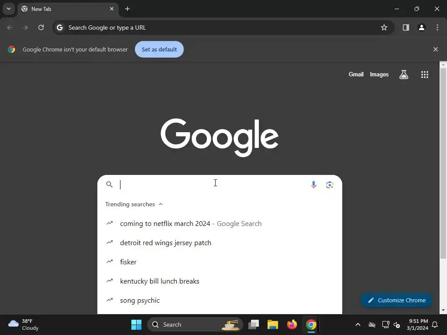Viewport: 447px width, 335px height.
Task: Open the Google apps grid
Action: pos(424,75)
